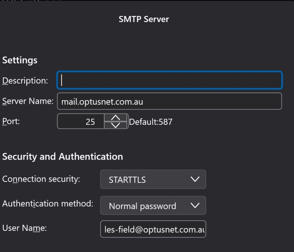Click the chevron arrow beside STARTTLS
This screenshot has height=252, width=294.
pos(195,179)
